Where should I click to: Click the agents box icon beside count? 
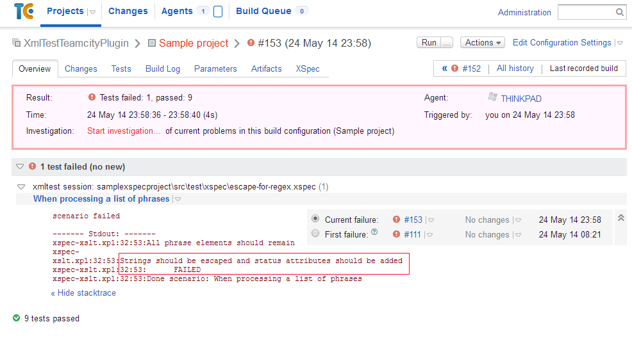click(218, 12)
